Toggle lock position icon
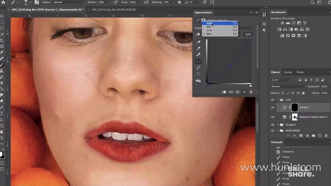331x186 pixels. coord(293,93)
